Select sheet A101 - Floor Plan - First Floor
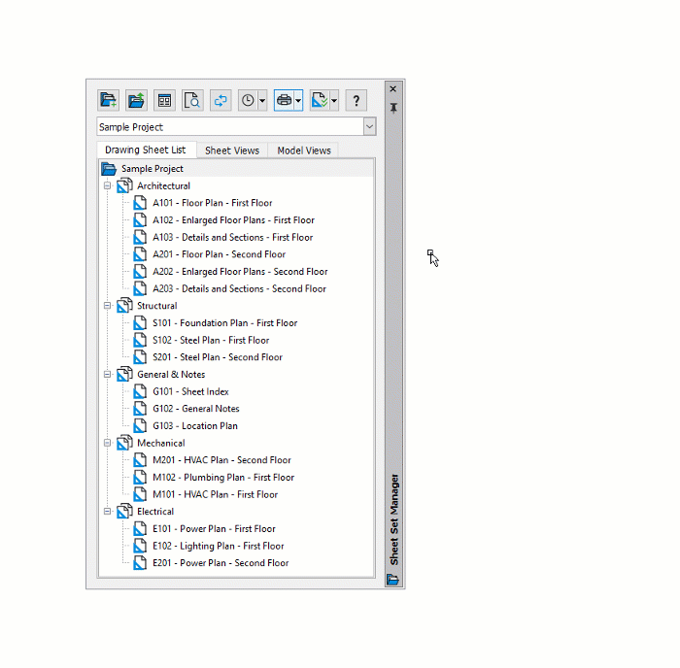680x668 pixels. (212, 203)
